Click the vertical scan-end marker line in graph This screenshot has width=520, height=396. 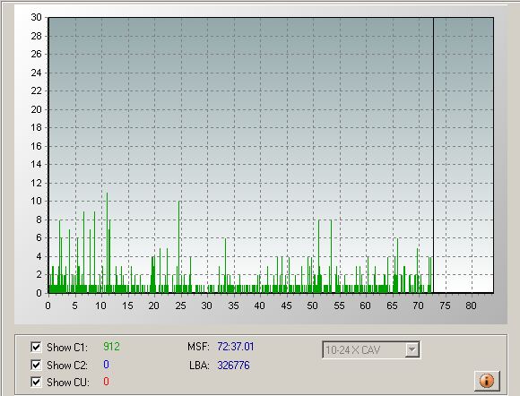pos(433,155)
